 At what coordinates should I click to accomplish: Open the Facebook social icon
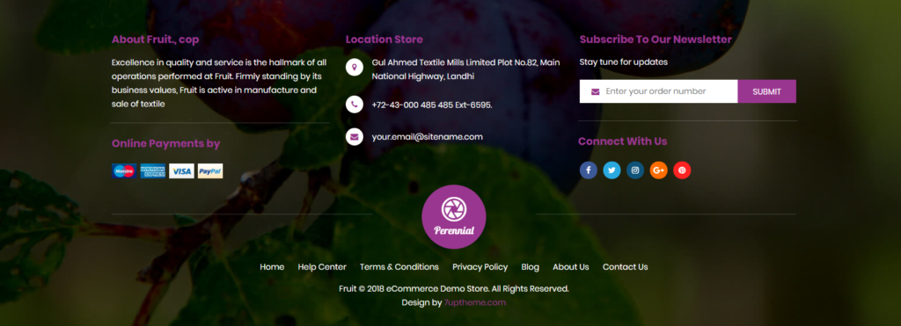[589, 170]
